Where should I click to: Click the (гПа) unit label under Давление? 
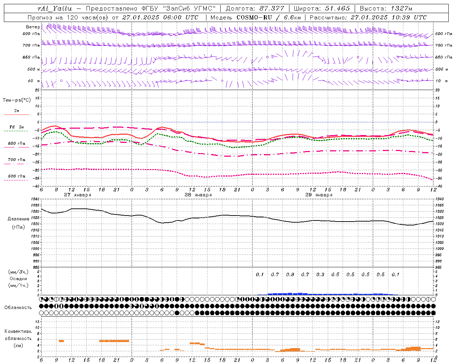click(18, 227)
